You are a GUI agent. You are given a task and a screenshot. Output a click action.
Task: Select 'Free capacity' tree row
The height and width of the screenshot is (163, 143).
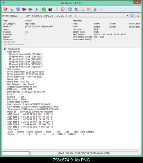33,107
